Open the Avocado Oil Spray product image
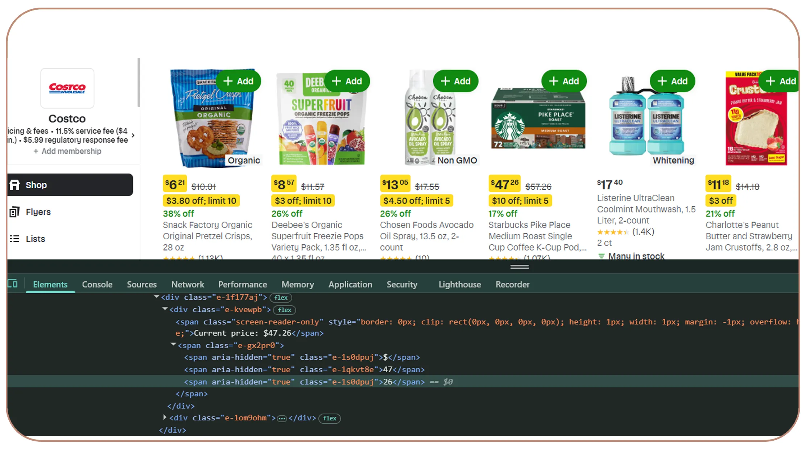Image resolution: width=806 pixels, height=449 pixels. (430, 118)
